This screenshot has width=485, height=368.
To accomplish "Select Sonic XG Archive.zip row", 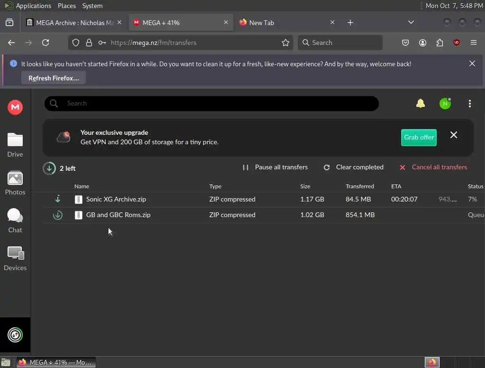I will 263,199.
